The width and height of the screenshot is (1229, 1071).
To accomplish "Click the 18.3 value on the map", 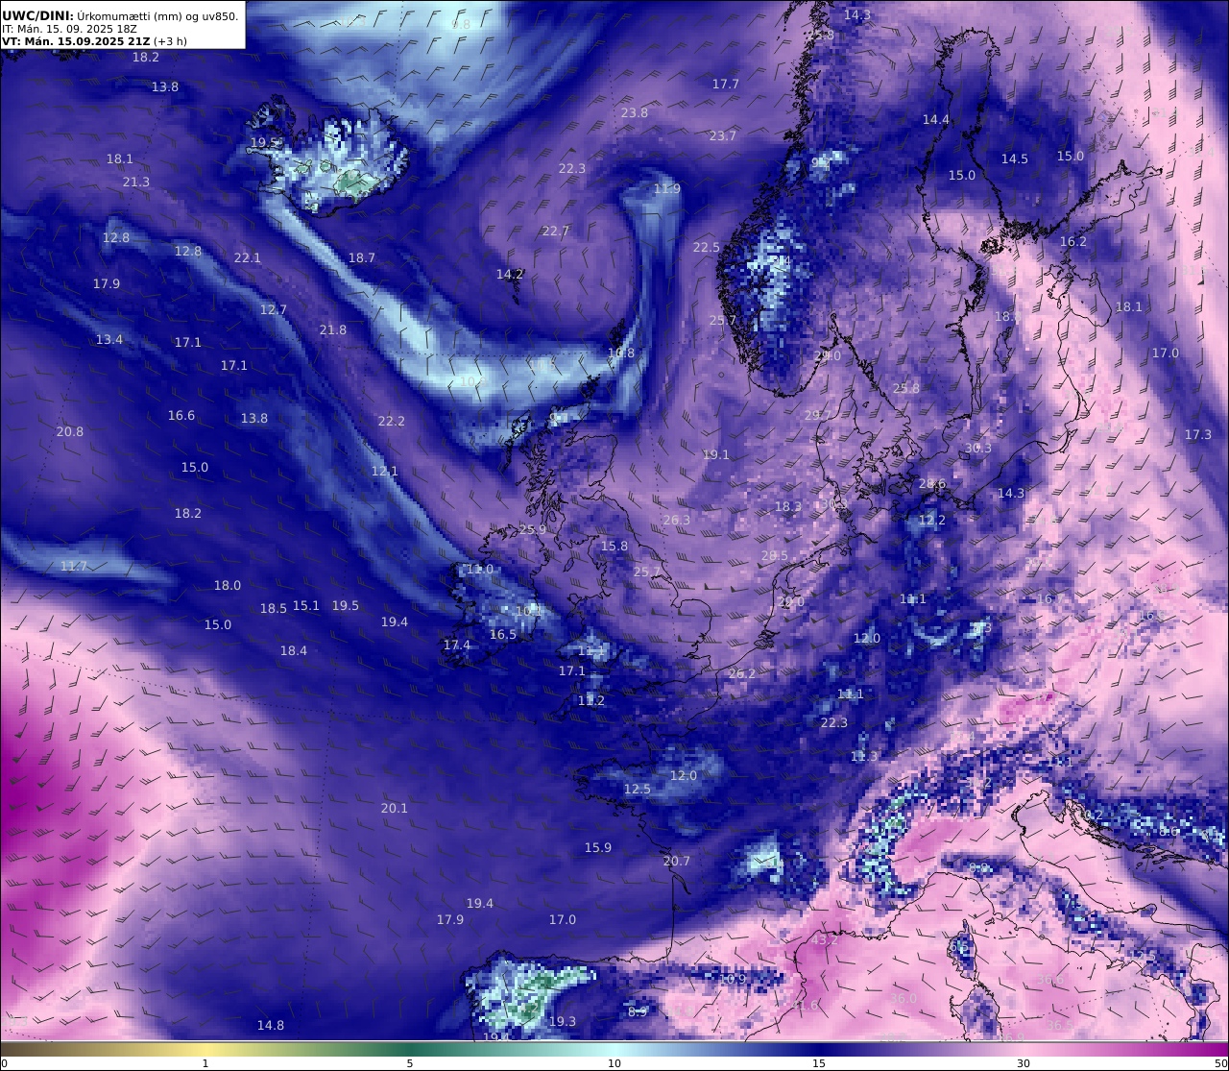I will (788, 506).
